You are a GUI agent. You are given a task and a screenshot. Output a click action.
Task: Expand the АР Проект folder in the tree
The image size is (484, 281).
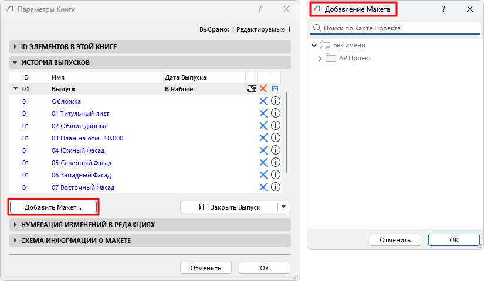point(320,59)
